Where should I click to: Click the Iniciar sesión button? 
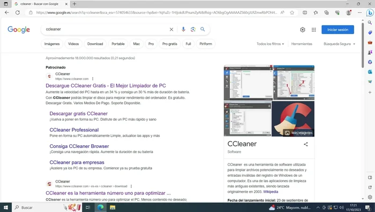pyautogui.click(x=337, y=29)
